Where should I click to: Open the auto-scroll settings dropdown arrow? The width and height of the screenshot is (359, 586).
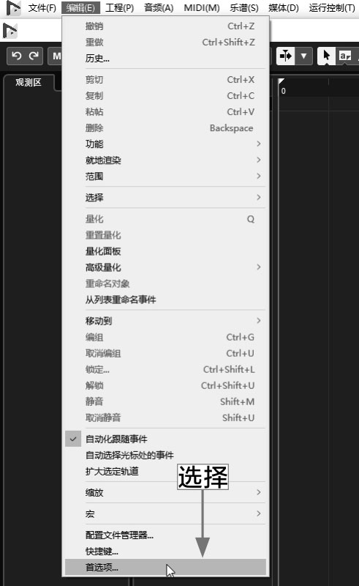click(x=303, y=56)
